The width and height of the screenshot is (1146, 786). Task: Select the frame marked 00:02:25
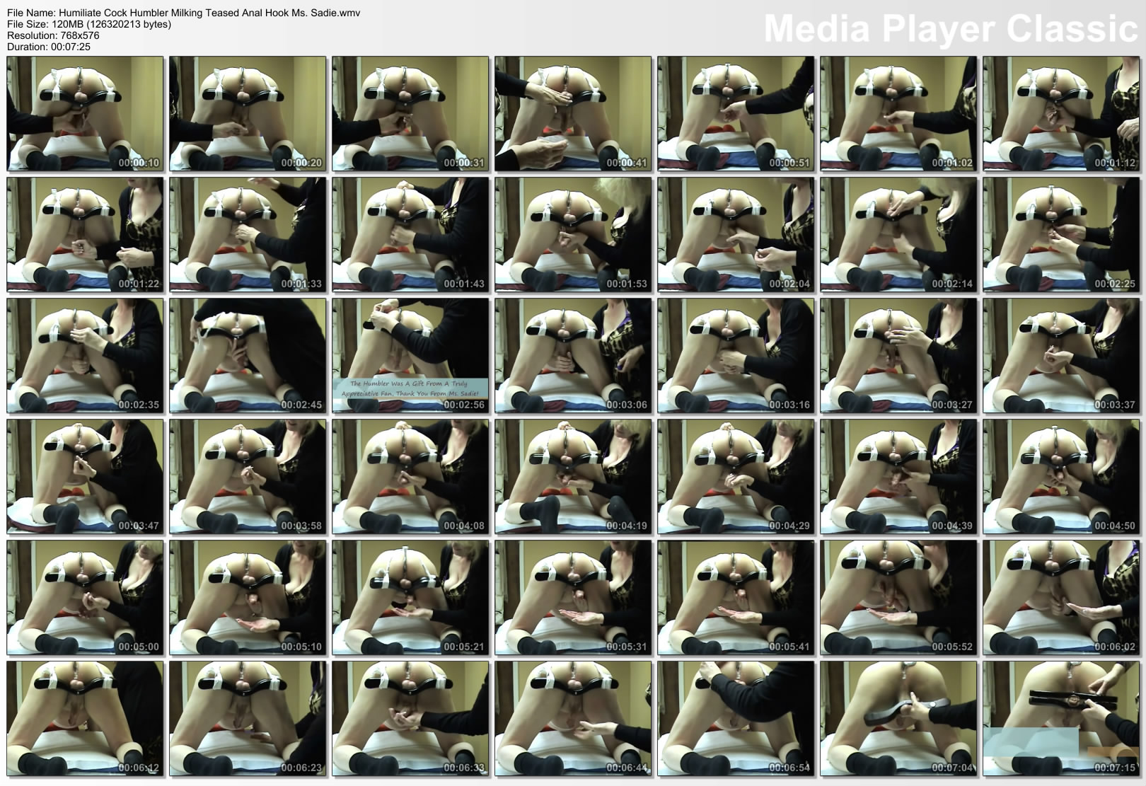(1060, 235)
